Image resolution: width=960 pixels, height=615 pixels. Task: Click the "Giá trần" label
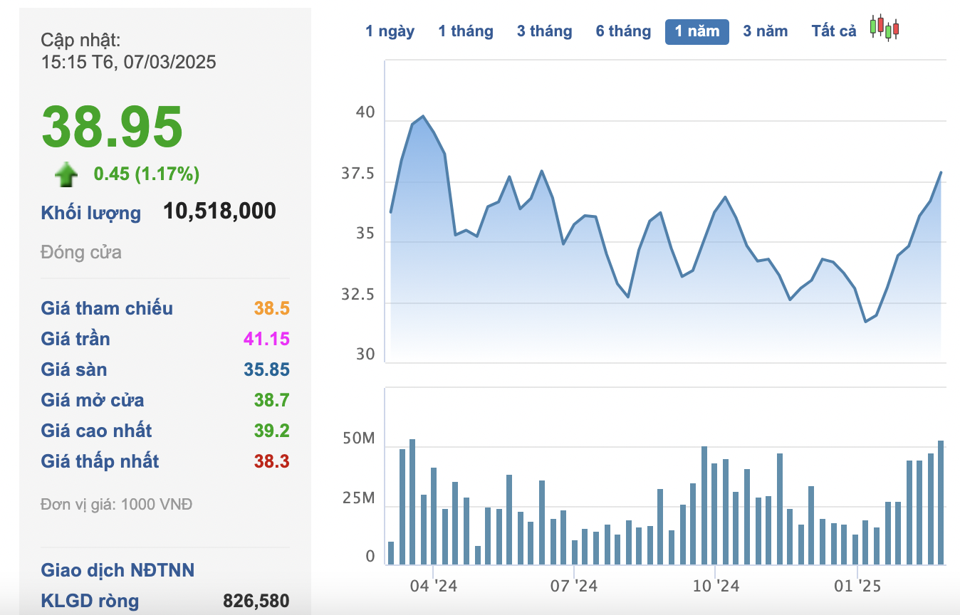[x=75, y=339]
